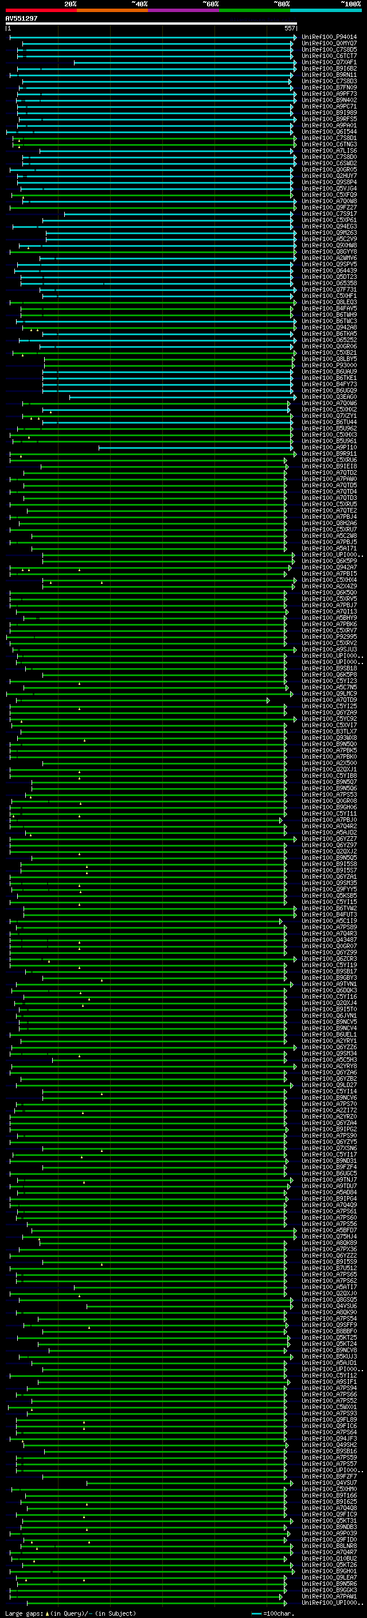Image resolution: width=367 pixels, height=1618 pixels.
Task: Select the UniRef100_Q8LEQ3 label
Action: tap(329, 302)
